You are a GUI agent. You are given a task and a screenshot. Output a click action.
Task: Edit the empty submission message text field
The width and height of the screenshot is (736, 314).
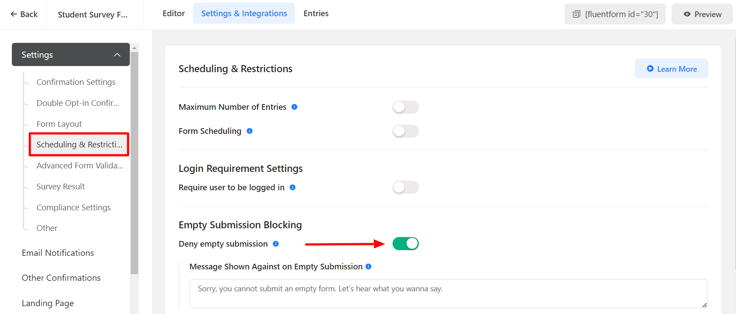coord(448,293)
